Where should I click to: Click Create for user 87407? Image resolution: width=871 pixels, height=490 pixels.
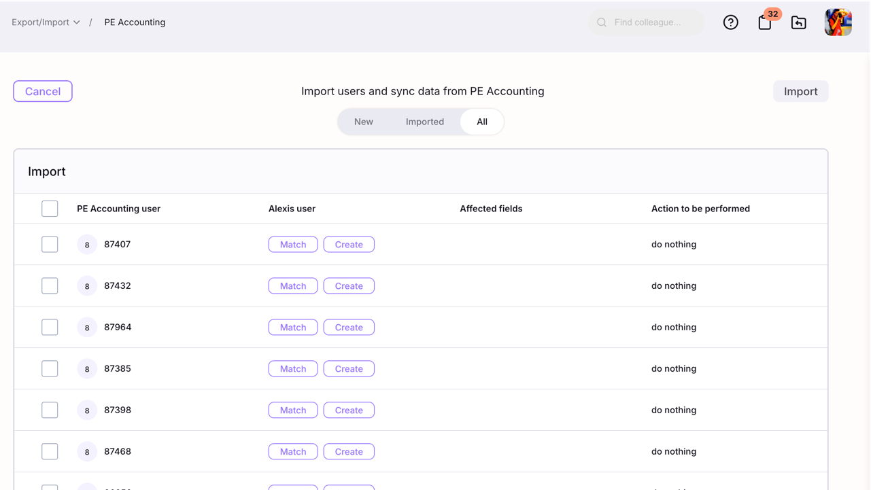pyautogui.click(x=349, y=245)
